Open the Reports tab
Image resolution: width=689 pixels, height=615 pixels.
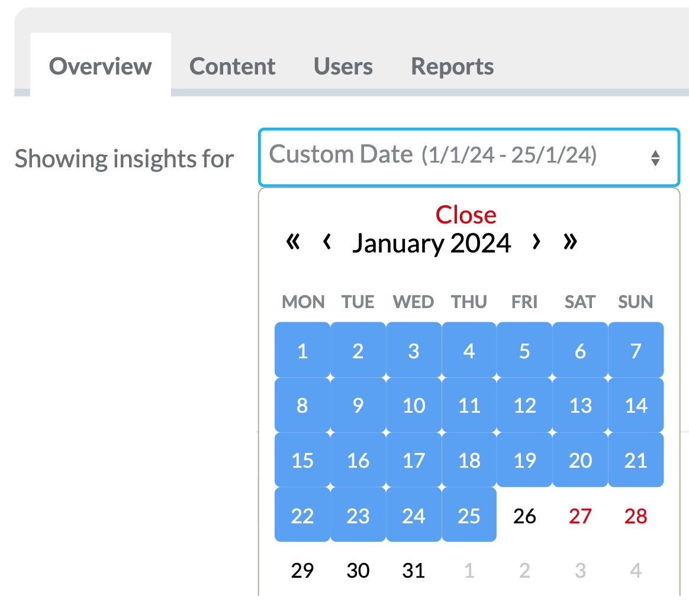click(452, 66)
